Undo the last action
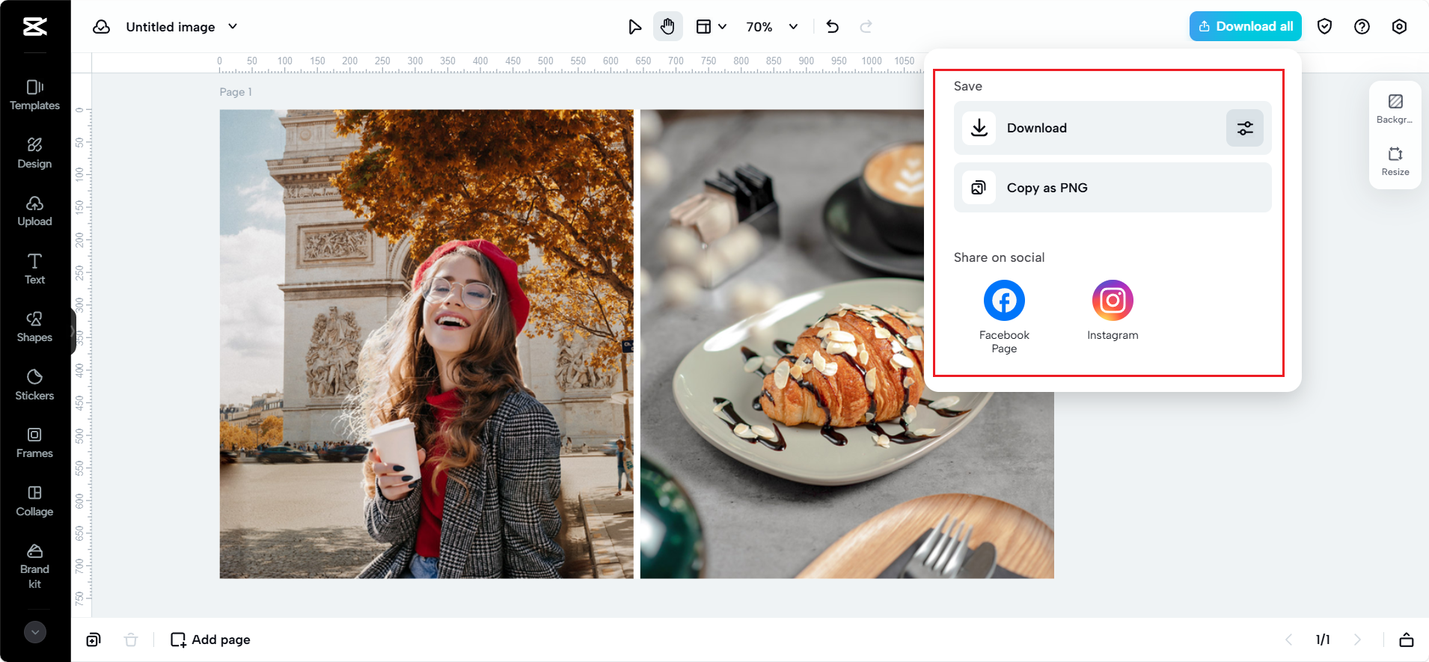The width and height of the screenshot is (1429, 662). [x=833, y=27]
